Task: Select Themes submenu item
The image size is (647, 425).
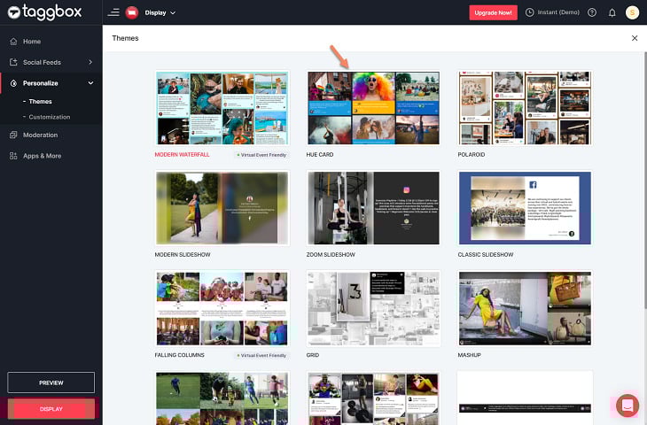Action: click(40, 102)
